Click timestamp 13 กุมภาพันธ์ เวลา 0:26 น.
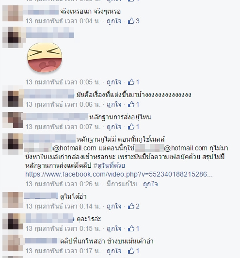This screenshot has height=258, width=240. (x=63, y=184)
